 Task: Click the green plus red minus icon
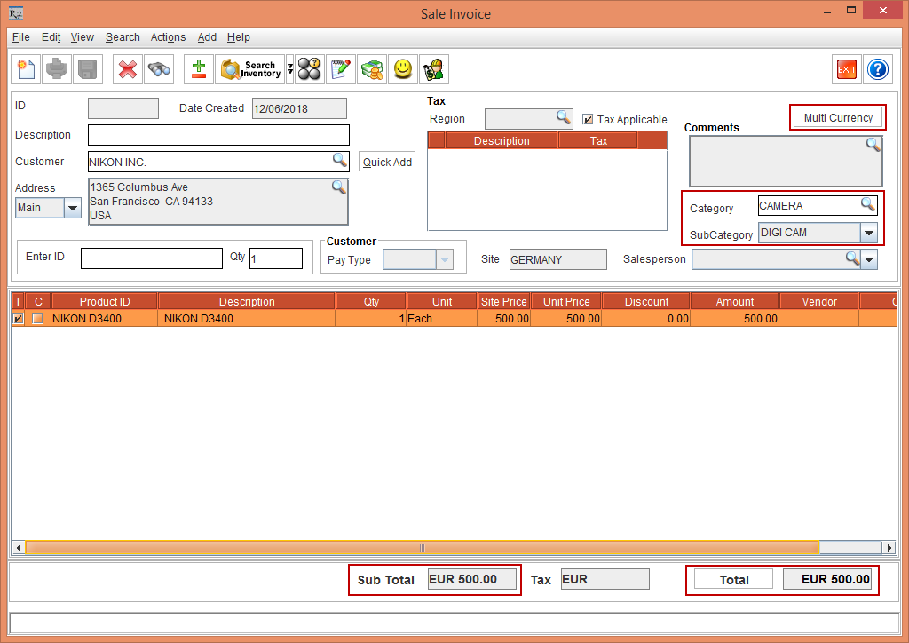(199, 69)
